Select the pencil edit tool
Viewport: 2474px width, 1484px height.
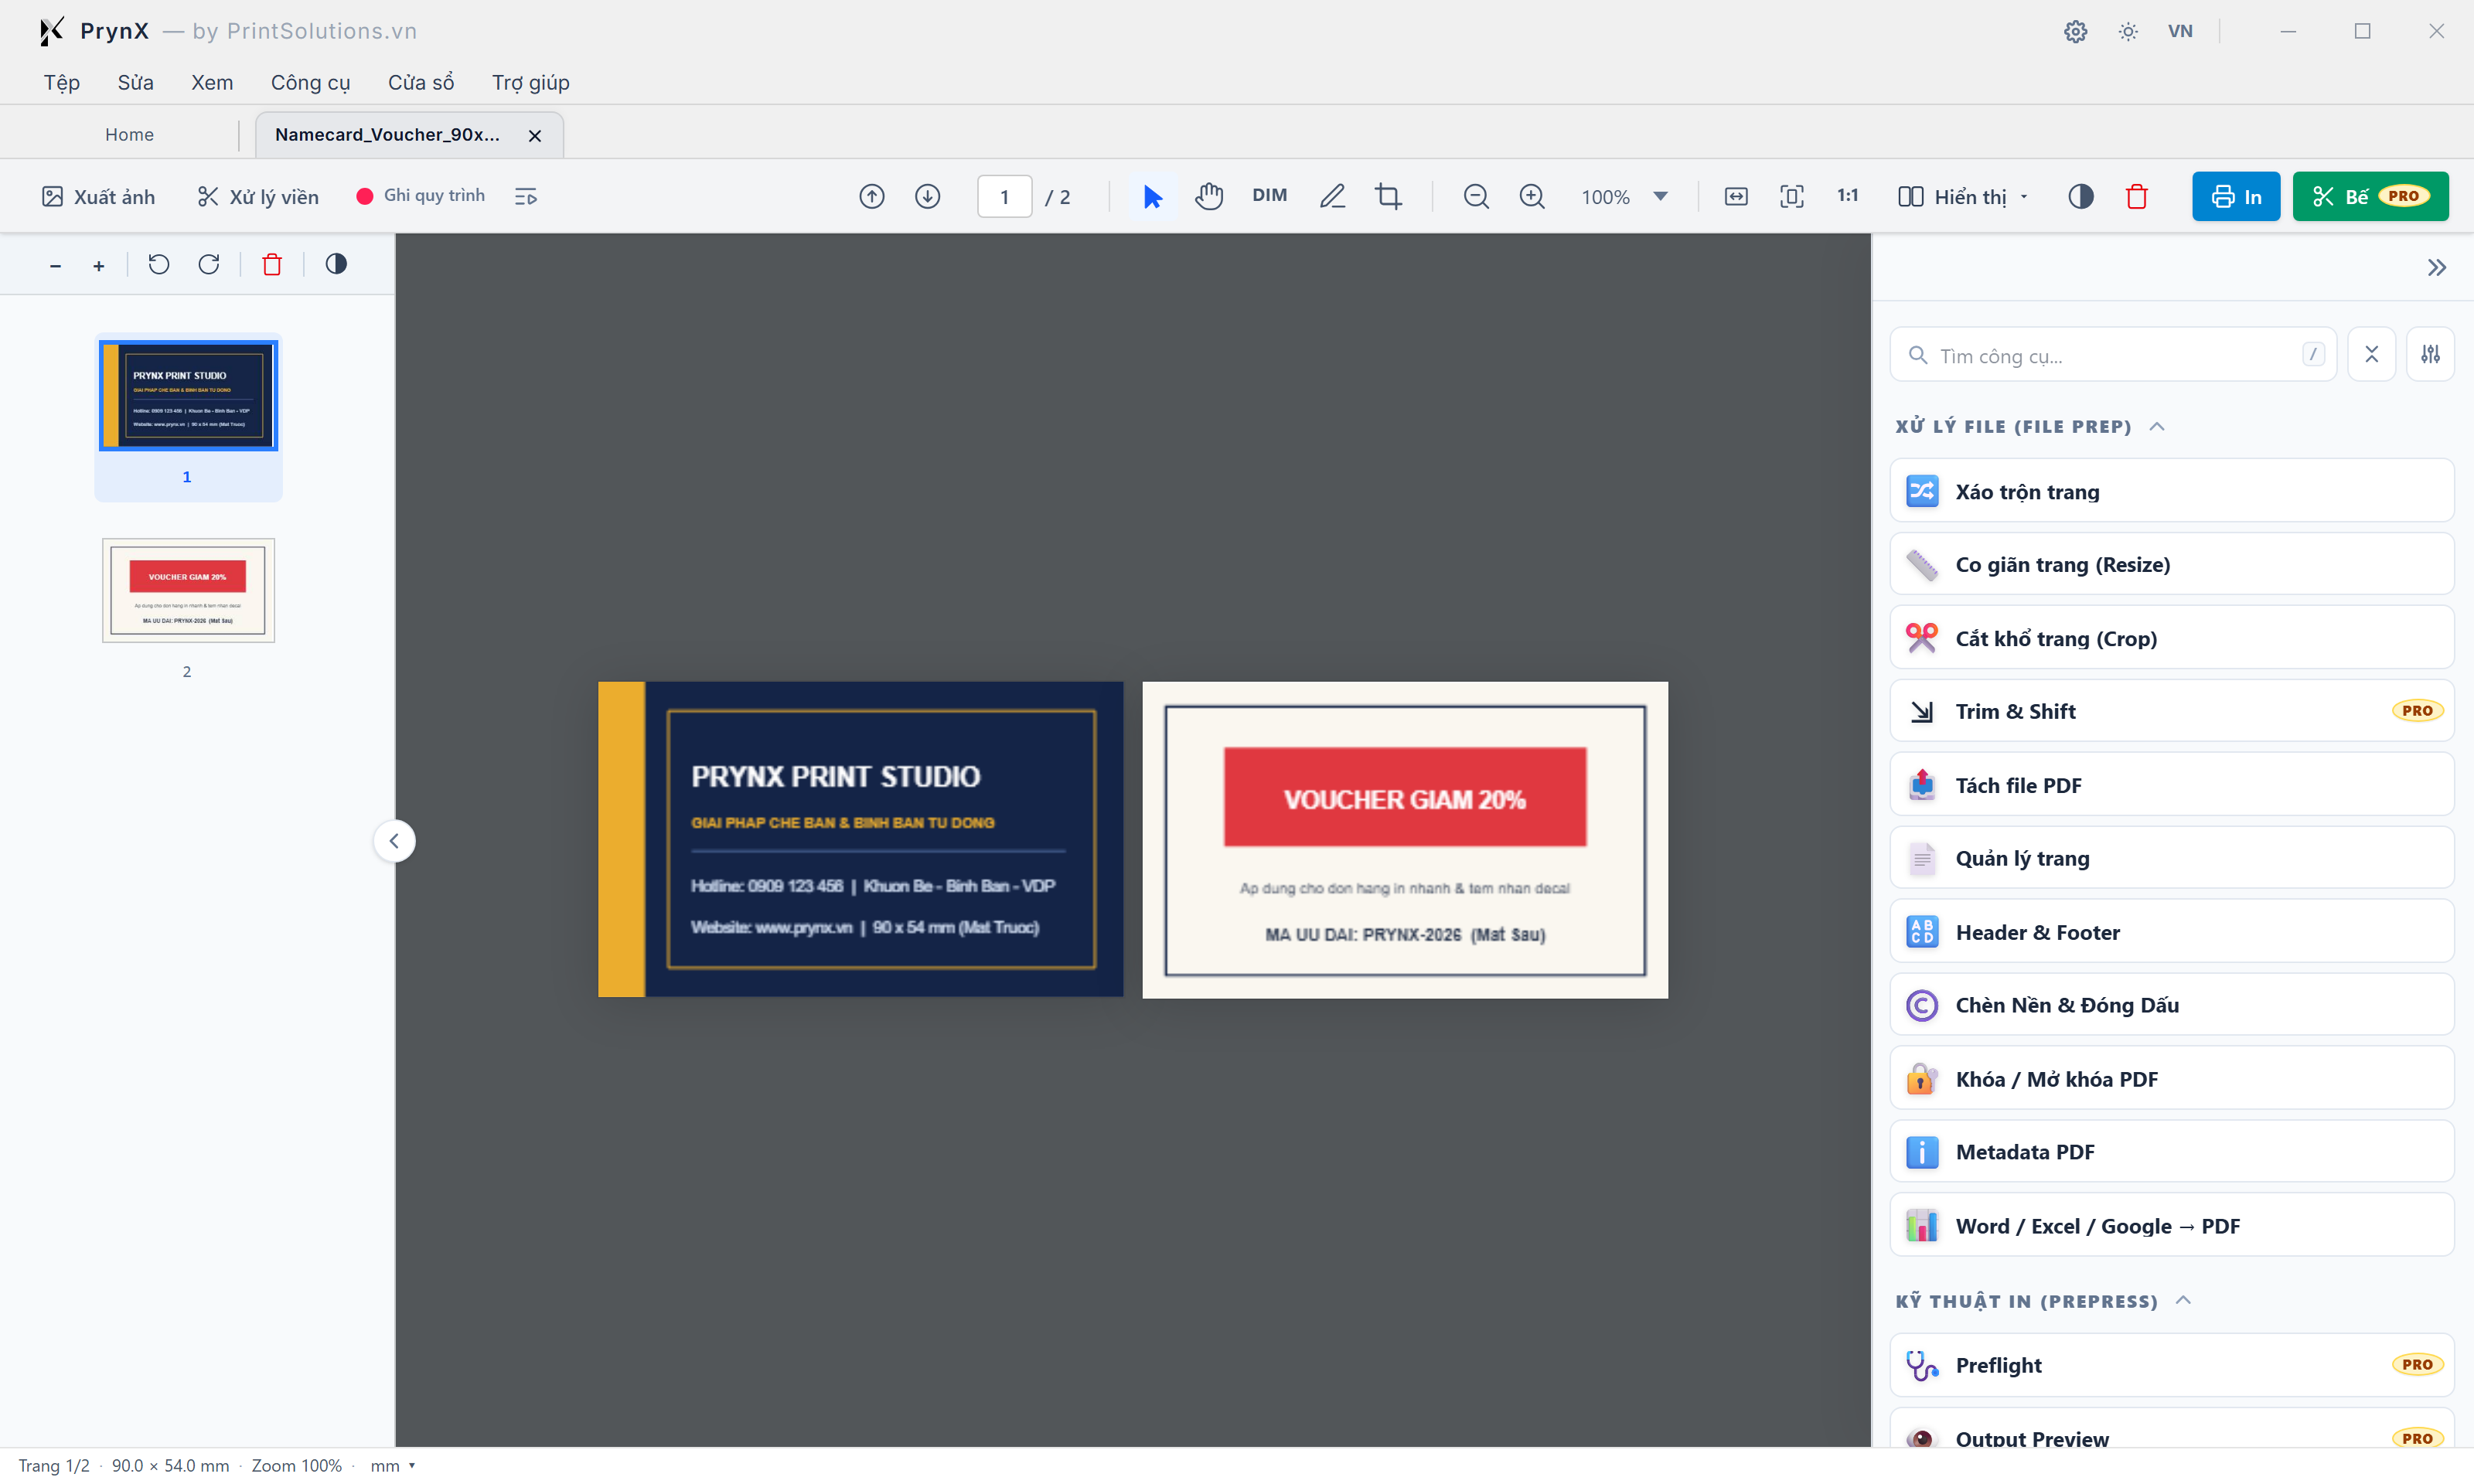tap(1332, 197)
